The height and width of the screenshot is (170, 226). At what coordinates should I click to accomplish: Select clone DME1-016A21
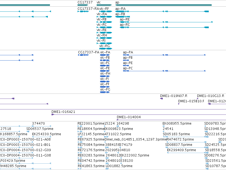[63, 112]
